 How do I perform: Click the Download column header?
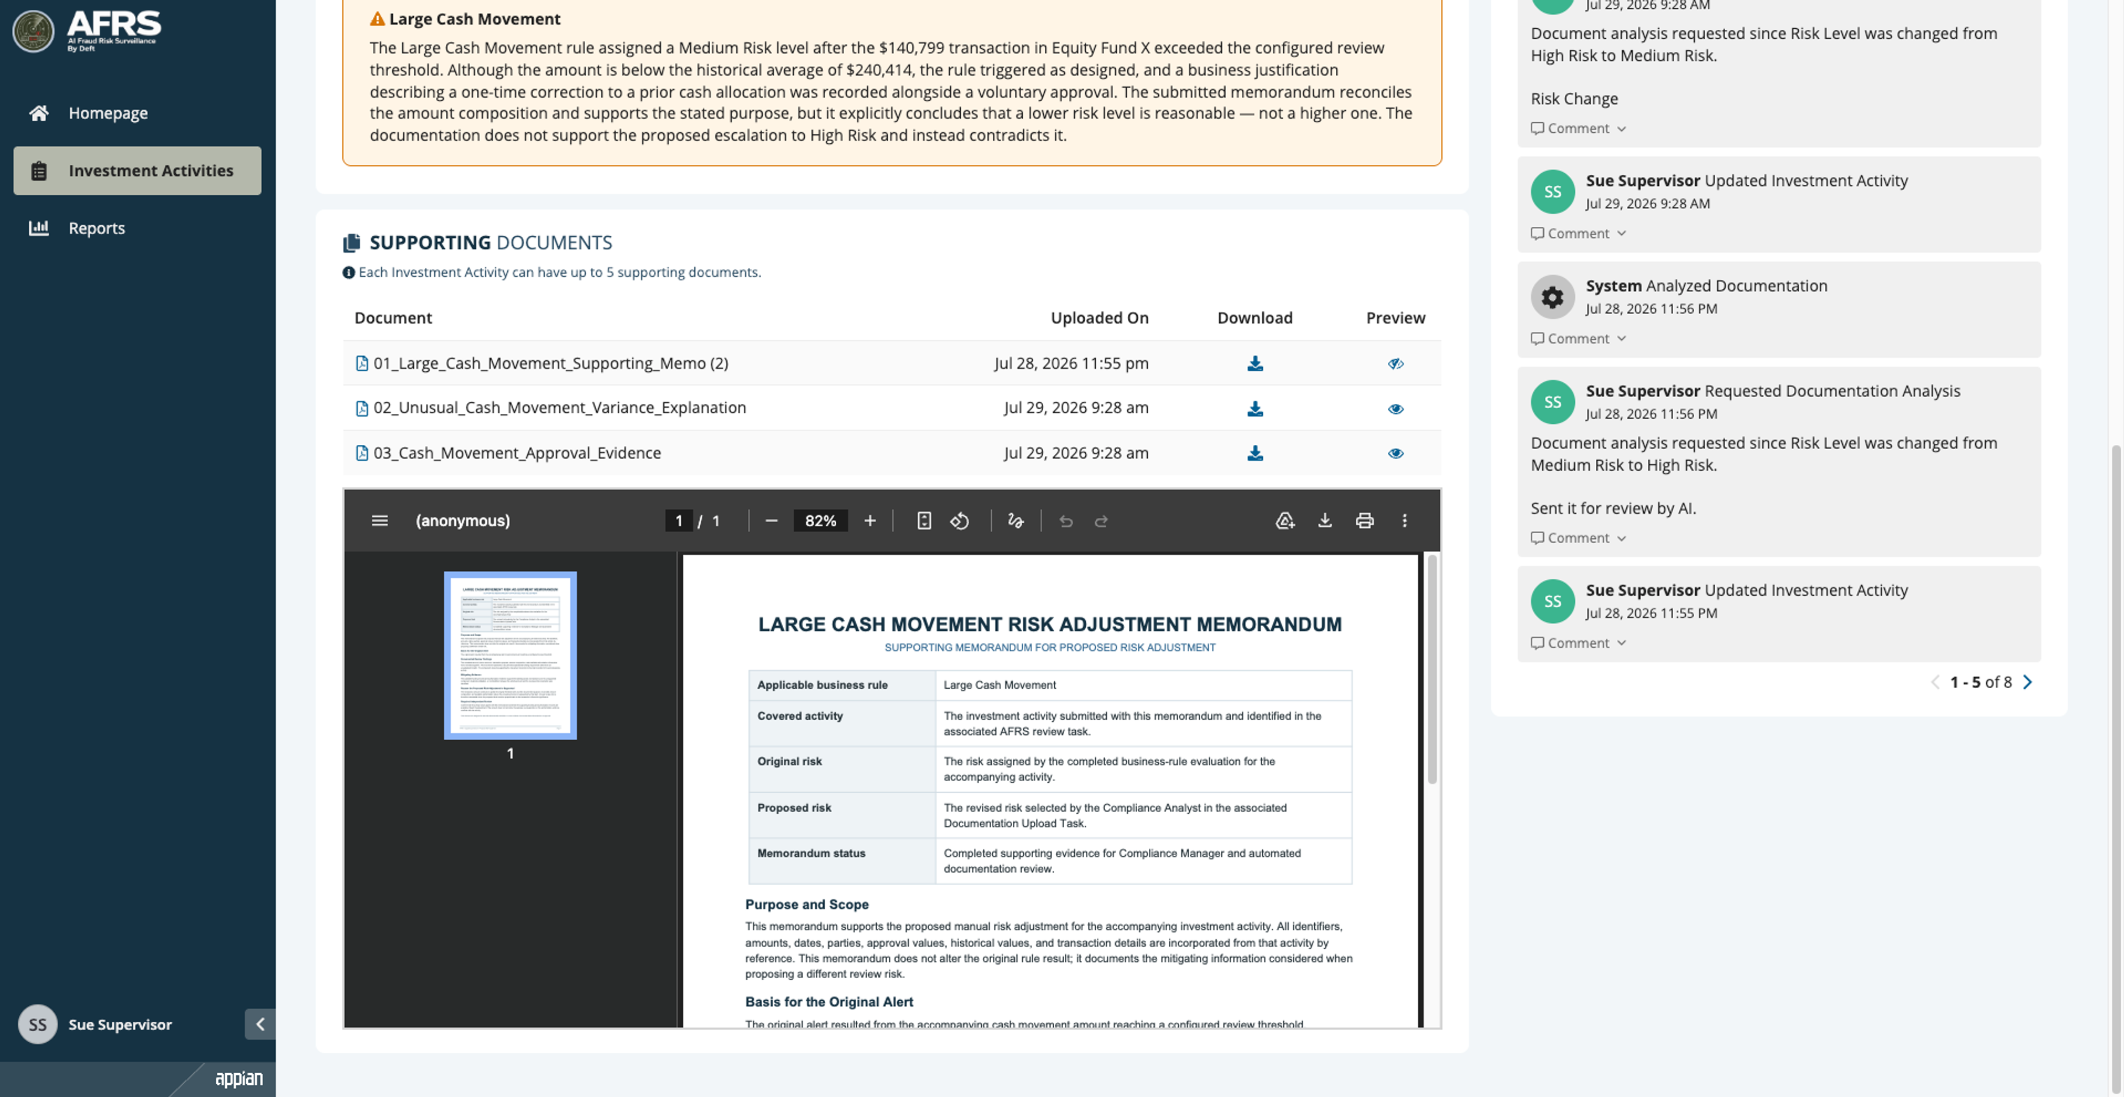point(1255,319)
